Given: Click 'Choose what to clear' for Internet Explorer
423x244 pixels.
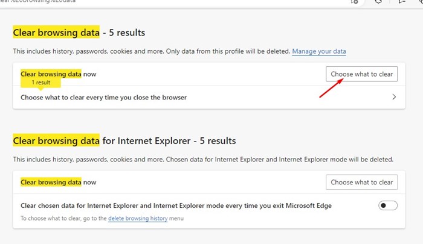Looking at the screenshot, I should point(361,182).
